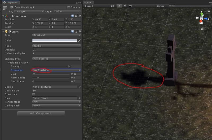This screenshot has width=212, height=140.
Task: Open Cookie texture object picker circle
Action: pos(80,87)
